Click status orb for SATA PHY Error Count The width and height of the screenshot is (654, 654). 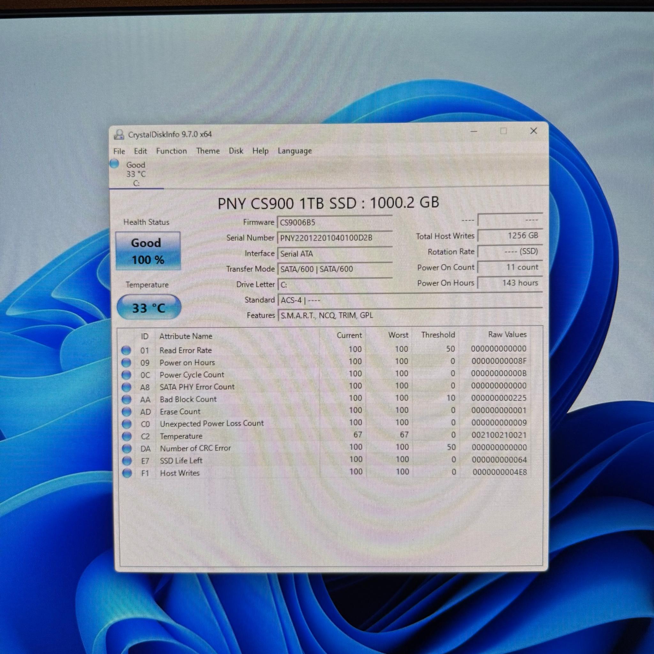click(x=126, y=387)
